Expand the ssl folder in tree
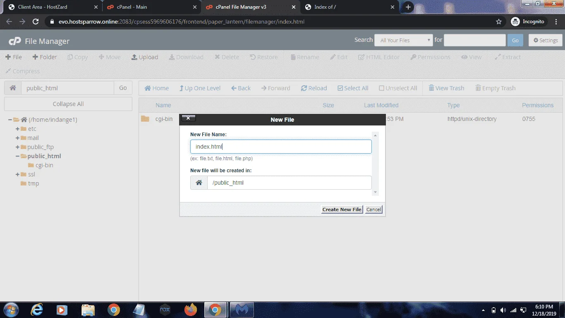Image resolution: width=565 pixels, height=318 pixels. (18, 174)
